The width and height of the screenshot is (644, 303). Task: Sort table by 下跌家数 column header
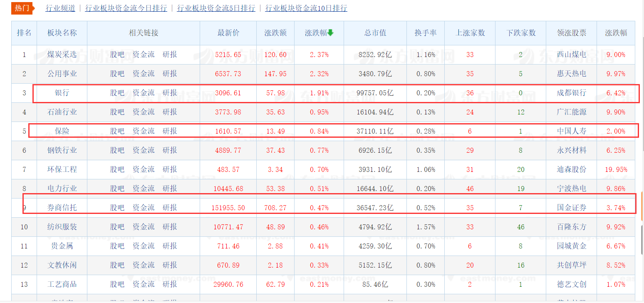521,33
